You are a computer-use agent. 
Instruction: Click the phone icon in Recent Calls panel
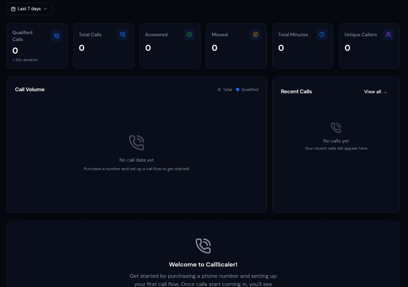(336, 128)
